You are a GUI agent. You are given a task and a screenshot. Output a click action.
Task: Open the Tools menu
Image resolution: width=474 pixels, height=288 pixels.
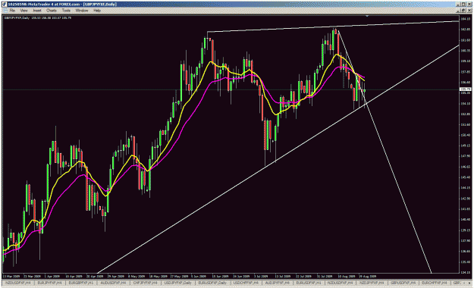66,11
